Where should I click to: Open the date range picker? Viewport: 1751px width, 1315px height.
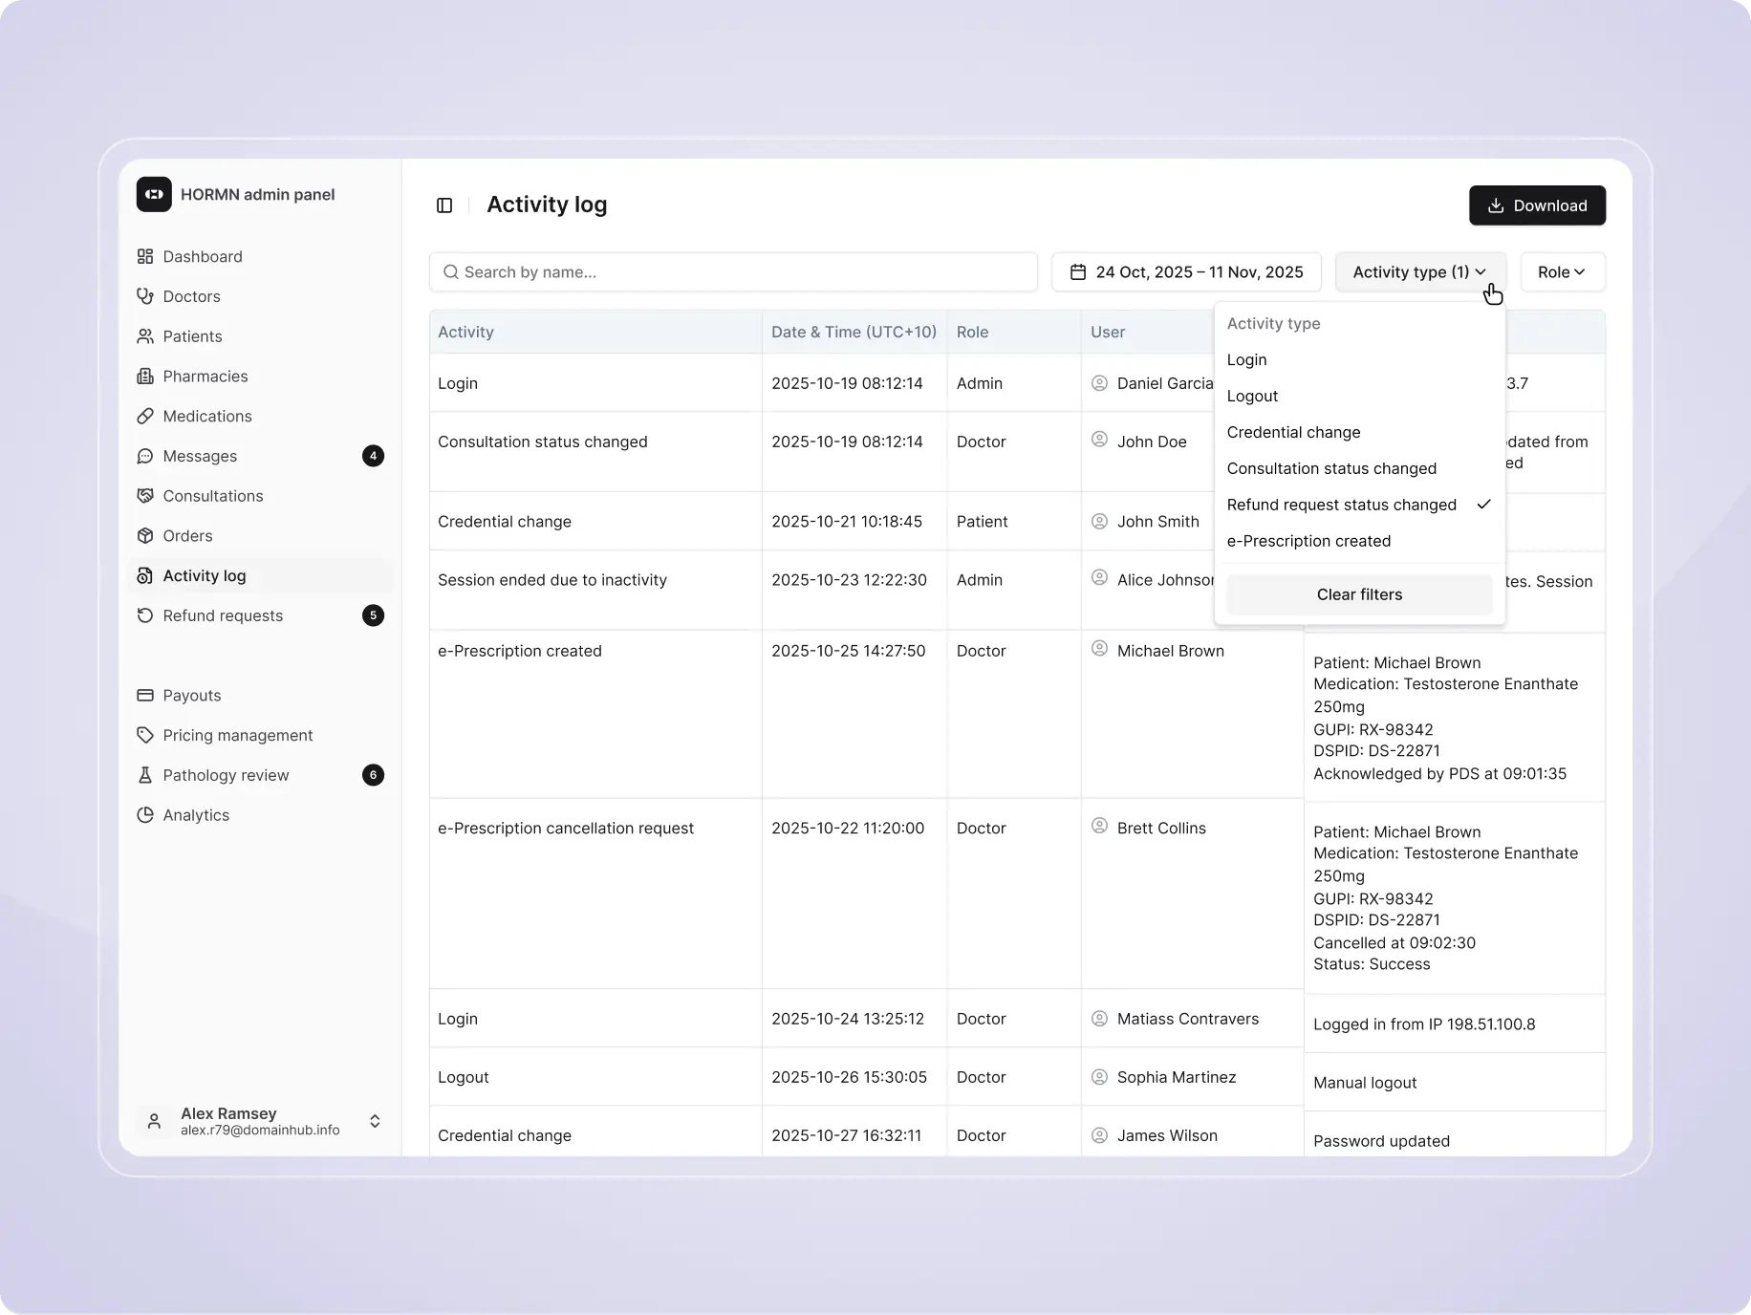pyautogui.click(x=1186, y=272)
